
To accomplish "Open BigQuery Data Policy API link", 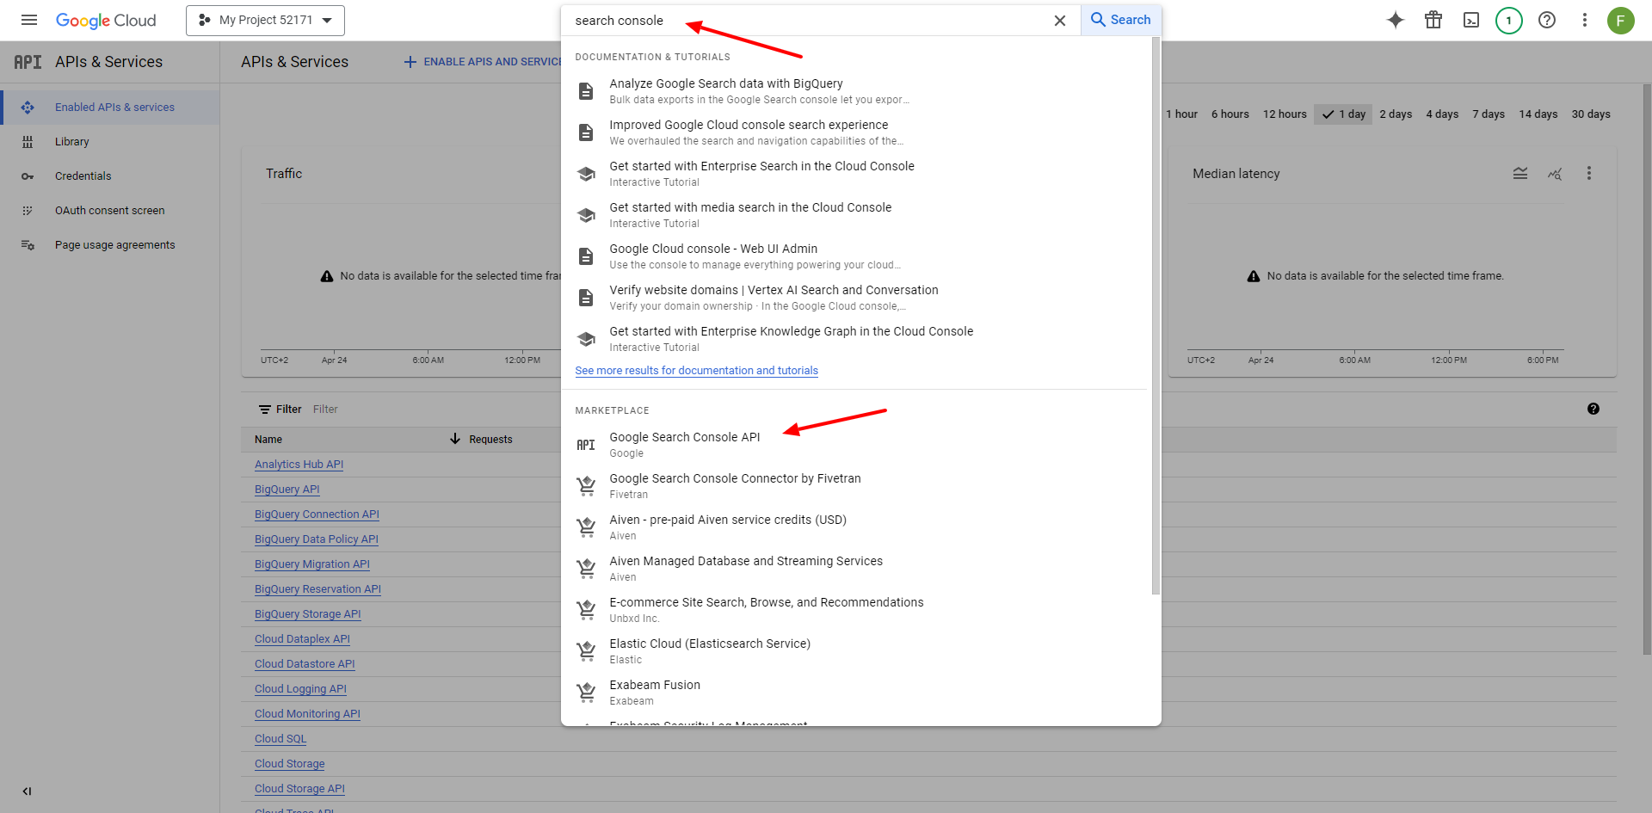I will (x=316, y=539).
